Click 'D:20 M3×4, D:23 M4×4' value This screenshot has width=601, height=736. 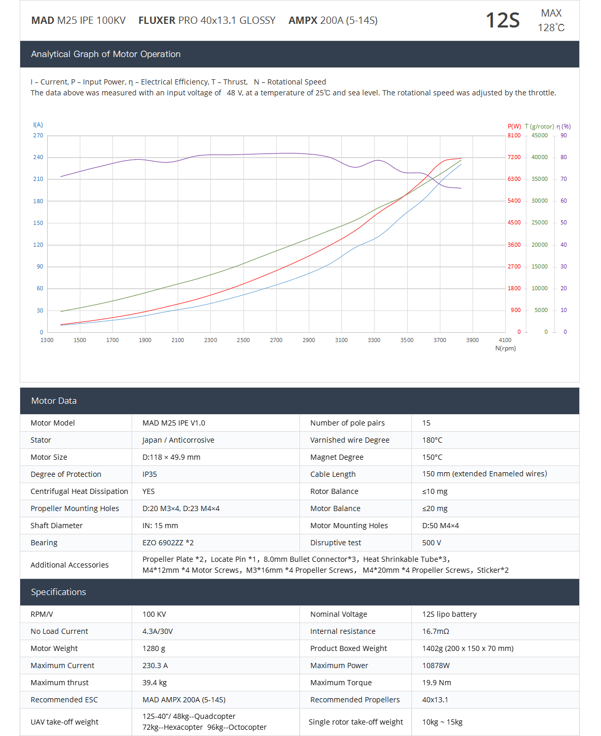181,508
